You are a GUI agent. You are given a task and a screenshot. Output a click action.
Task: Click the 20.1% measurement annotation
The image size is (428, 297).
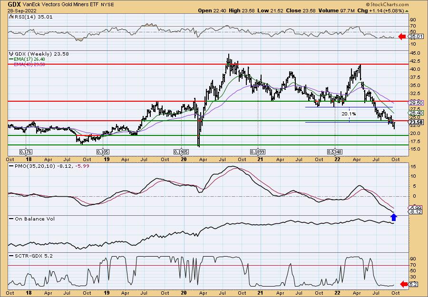(x=349, y=114)
